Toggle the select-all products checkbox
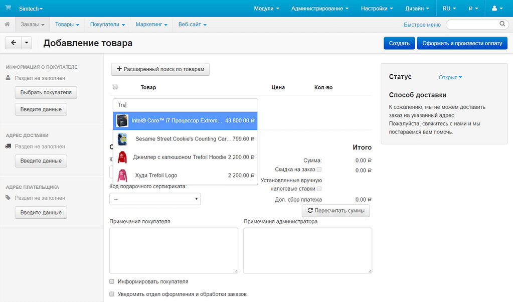The height and width of the screenshot is (302, 513). point(115,87)
